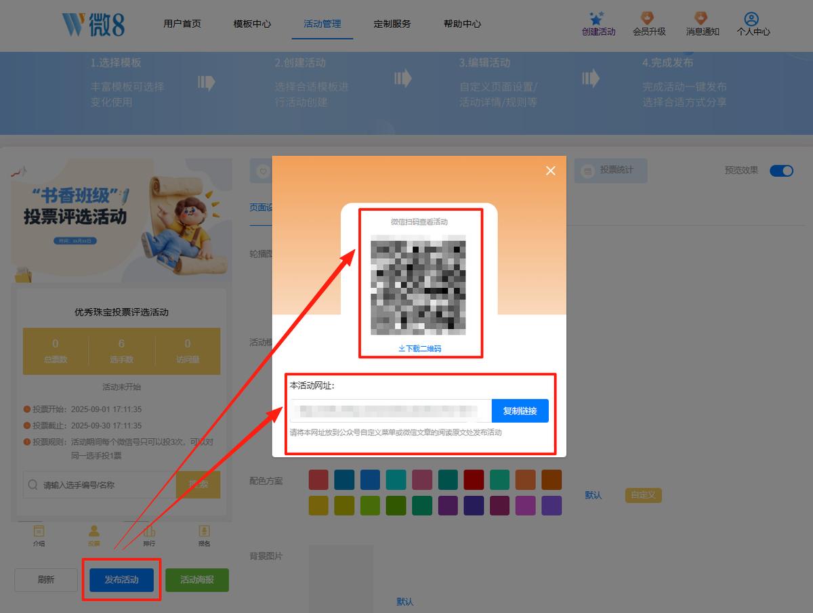
Task: Pick the first red swatch in 配色方案
Action: coord(318,480)
